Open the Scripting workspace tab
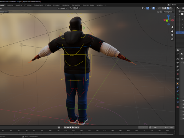This screenshot has width=184, height=138. [100, 5]
